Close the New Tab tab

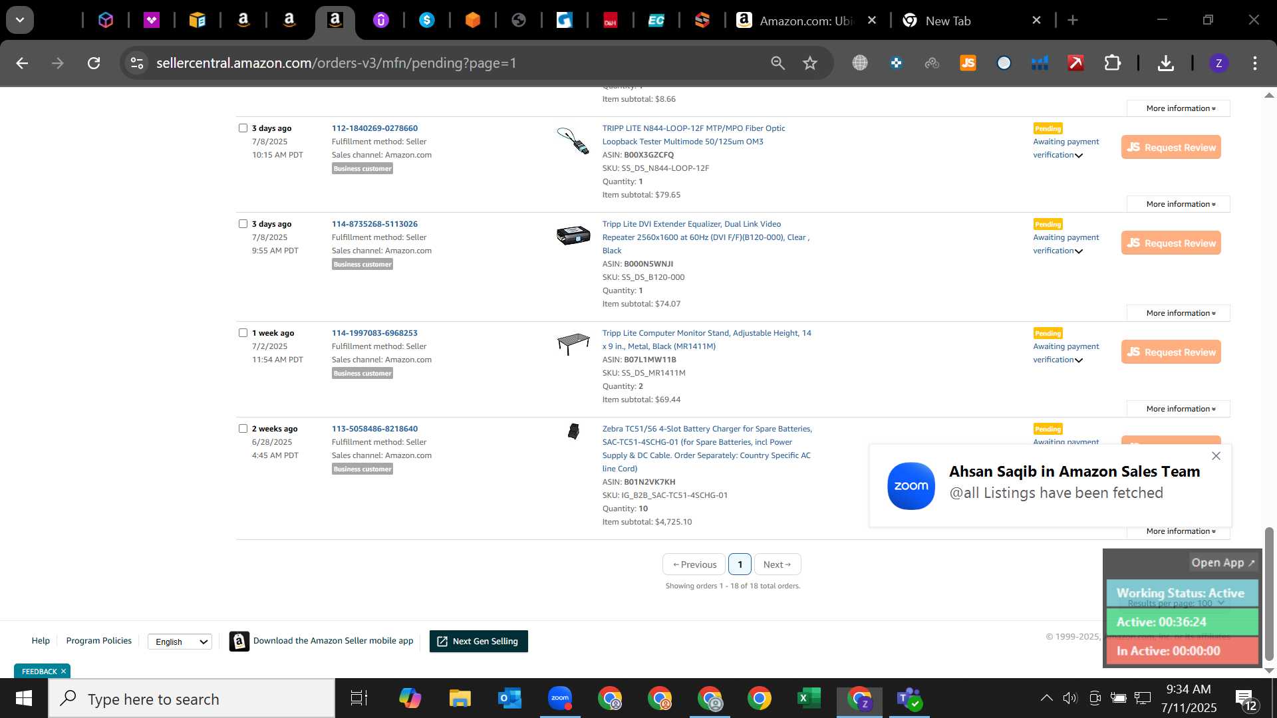pos(1036,21)
